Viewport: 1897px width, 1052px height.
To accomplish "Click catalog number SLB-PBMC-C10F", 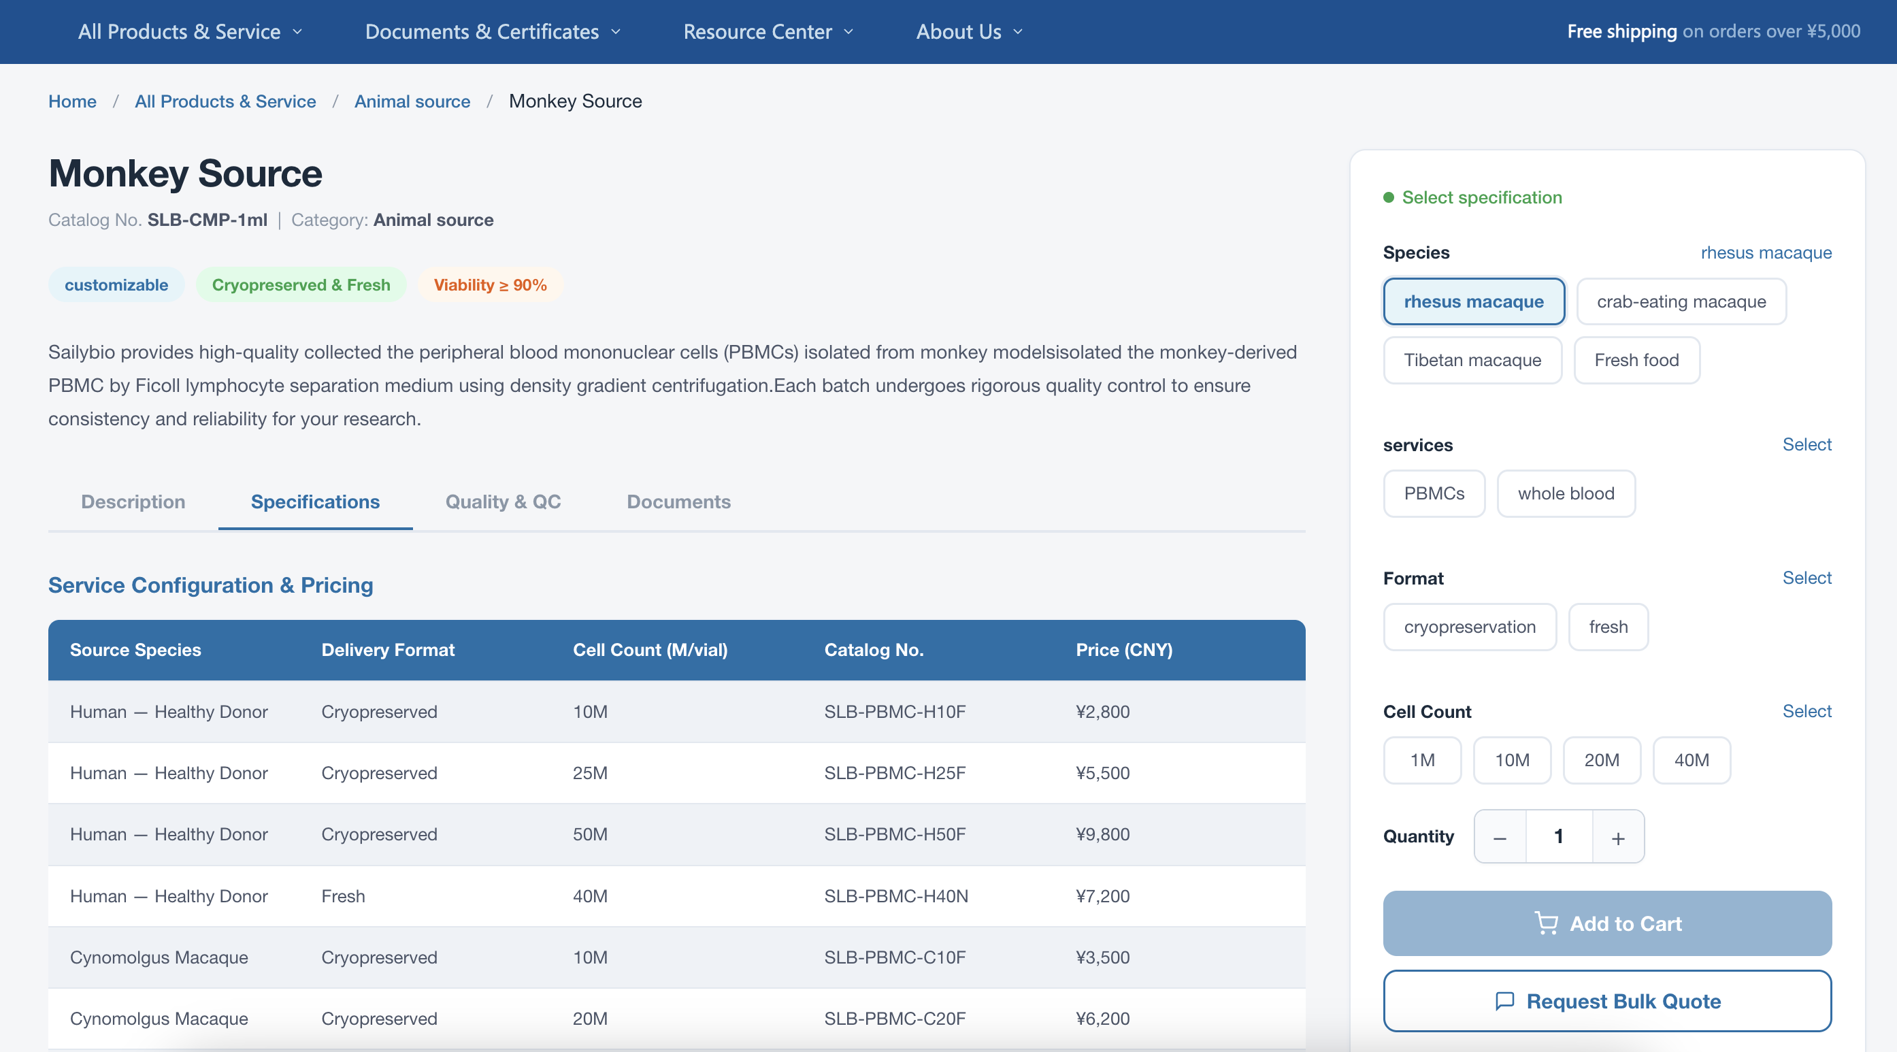I will tap(894, 957).
